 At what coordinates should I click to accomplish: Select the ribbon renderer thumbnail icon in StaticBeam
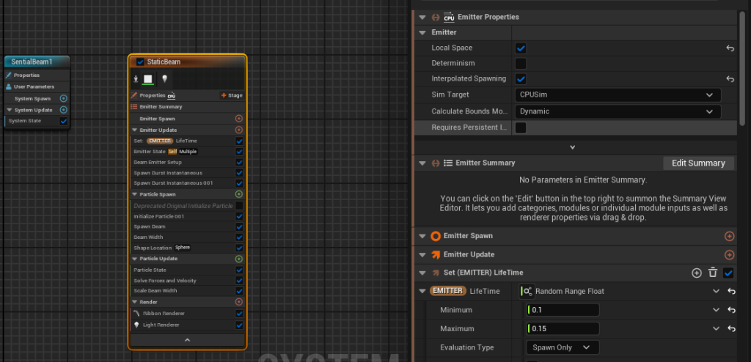[148, 78]
